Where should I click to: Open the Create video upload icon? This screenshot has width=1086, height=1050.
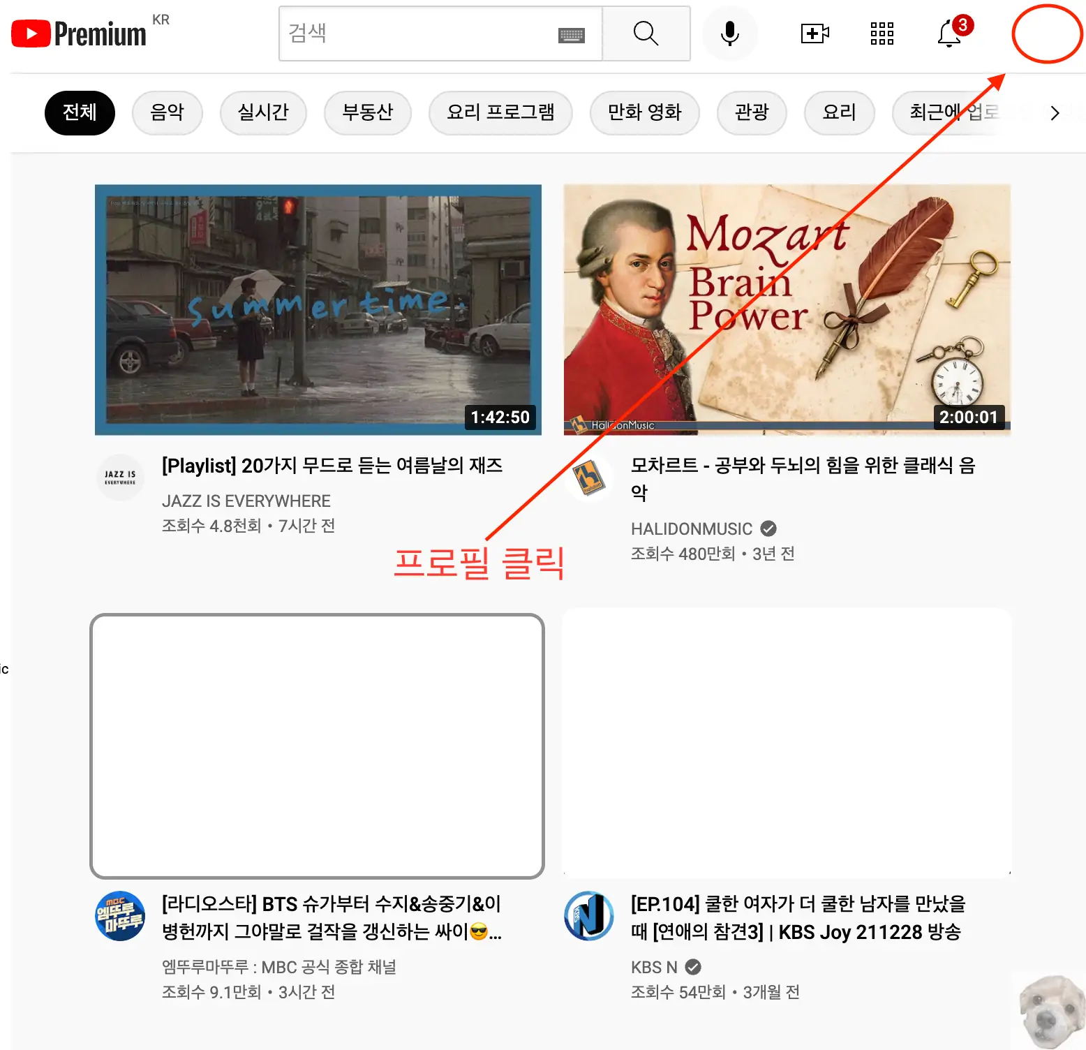(814, 33)
